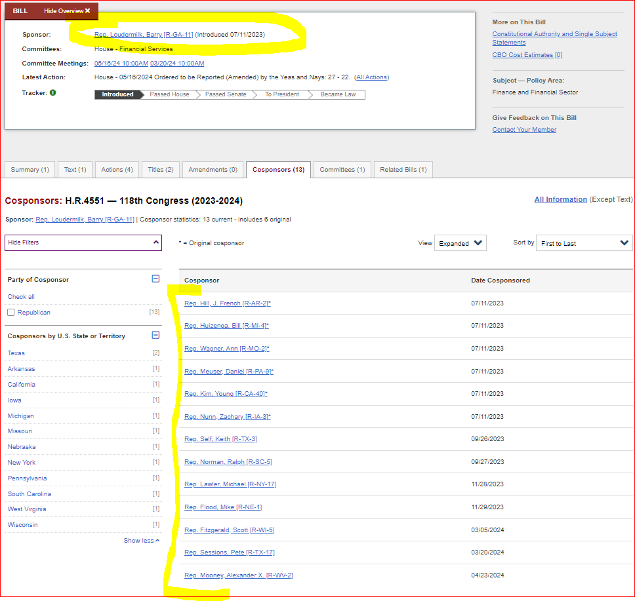This screenshot has width=635, height=601.
Task: Open Rep. Sessions, Pete cosponsor page
Action: pos(229,553)
